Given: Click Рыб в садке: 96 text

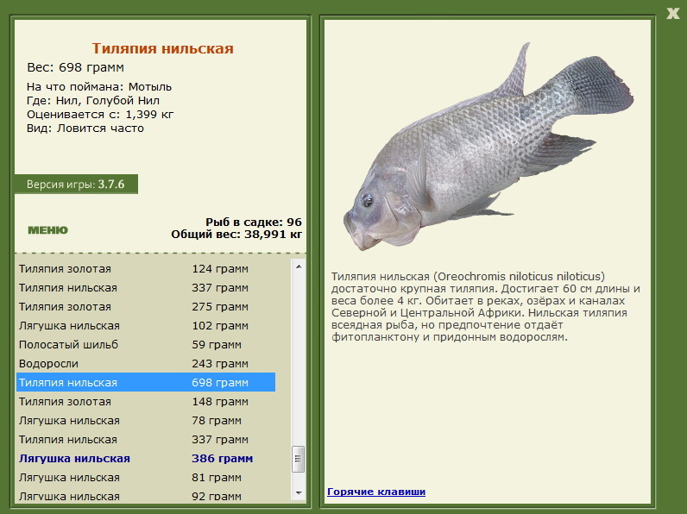Looking at the screenshot, I should click(x=254, y=222).
